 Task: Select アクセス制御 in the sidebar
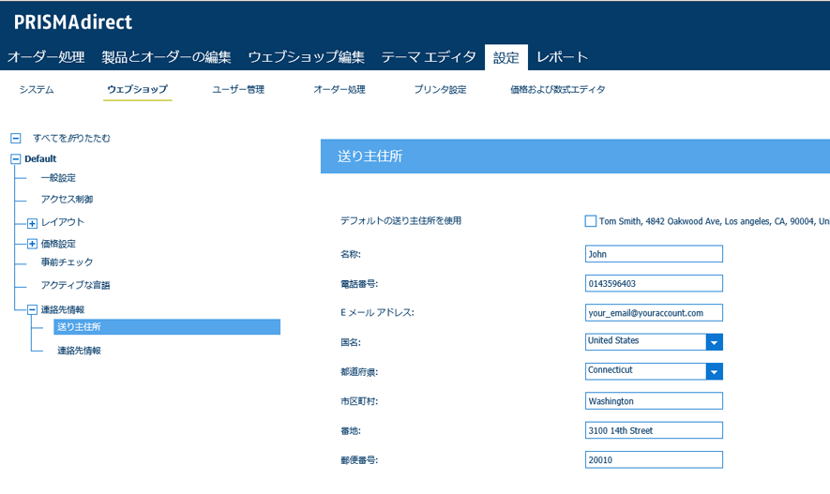[67, 200]
